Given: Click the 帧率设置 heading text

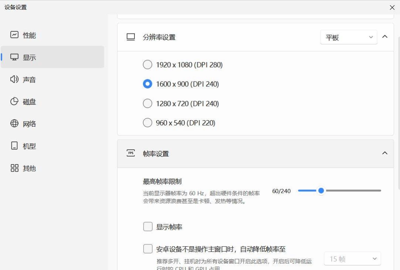Looking at the screenshot, I should click(x=156, y=154).
